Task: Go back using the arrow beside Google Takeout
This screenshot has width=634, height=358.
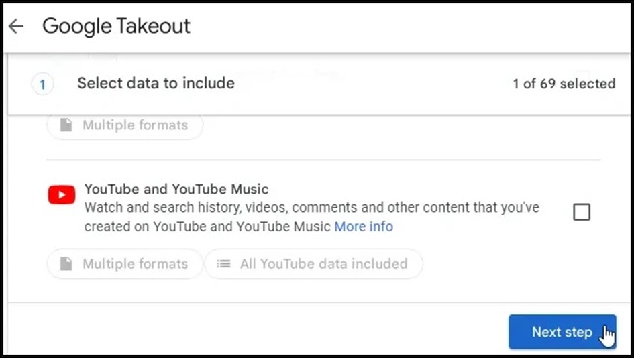Action: pos(16,26)
